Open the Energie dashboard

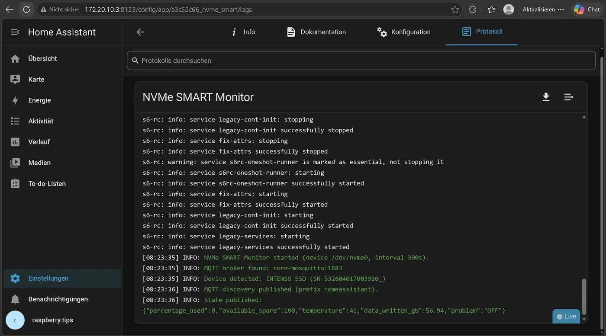click(61, 100)
